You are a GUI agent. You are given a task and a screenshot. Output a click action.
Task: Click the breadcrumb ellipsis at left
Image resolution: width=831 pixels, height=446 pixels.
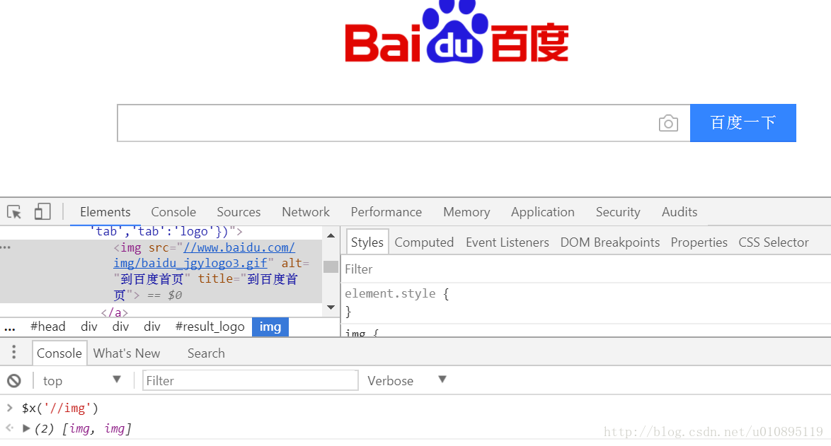tap(9, 328)
